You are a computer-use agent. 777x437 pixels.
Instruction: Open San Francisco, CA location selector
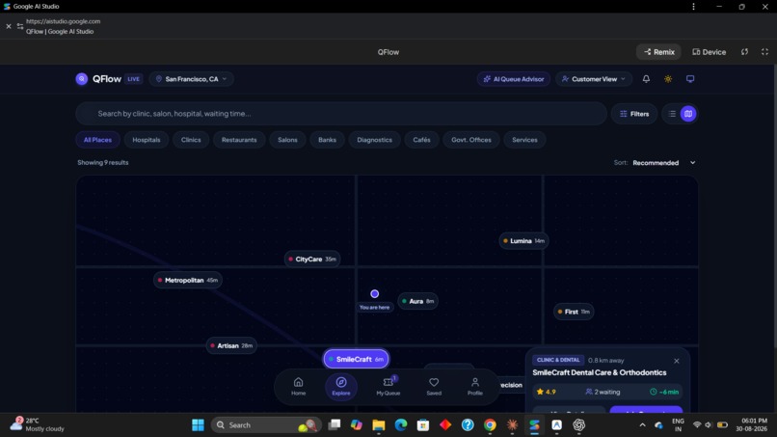(x=191, y=79)
